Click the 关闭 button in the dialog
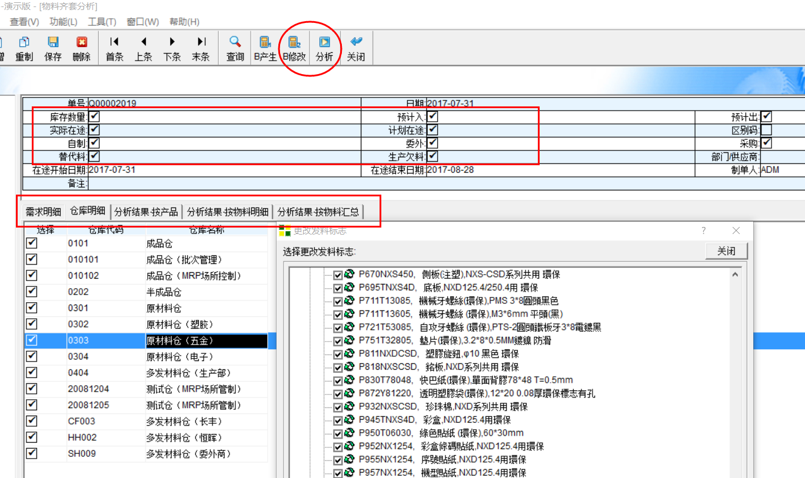The height and width of the screenshot is (478, 805). (726, 251)
